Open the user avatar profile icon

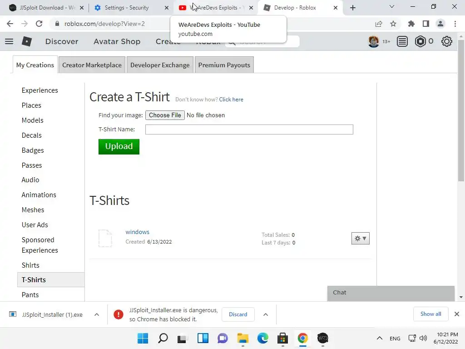pos(373,41)
